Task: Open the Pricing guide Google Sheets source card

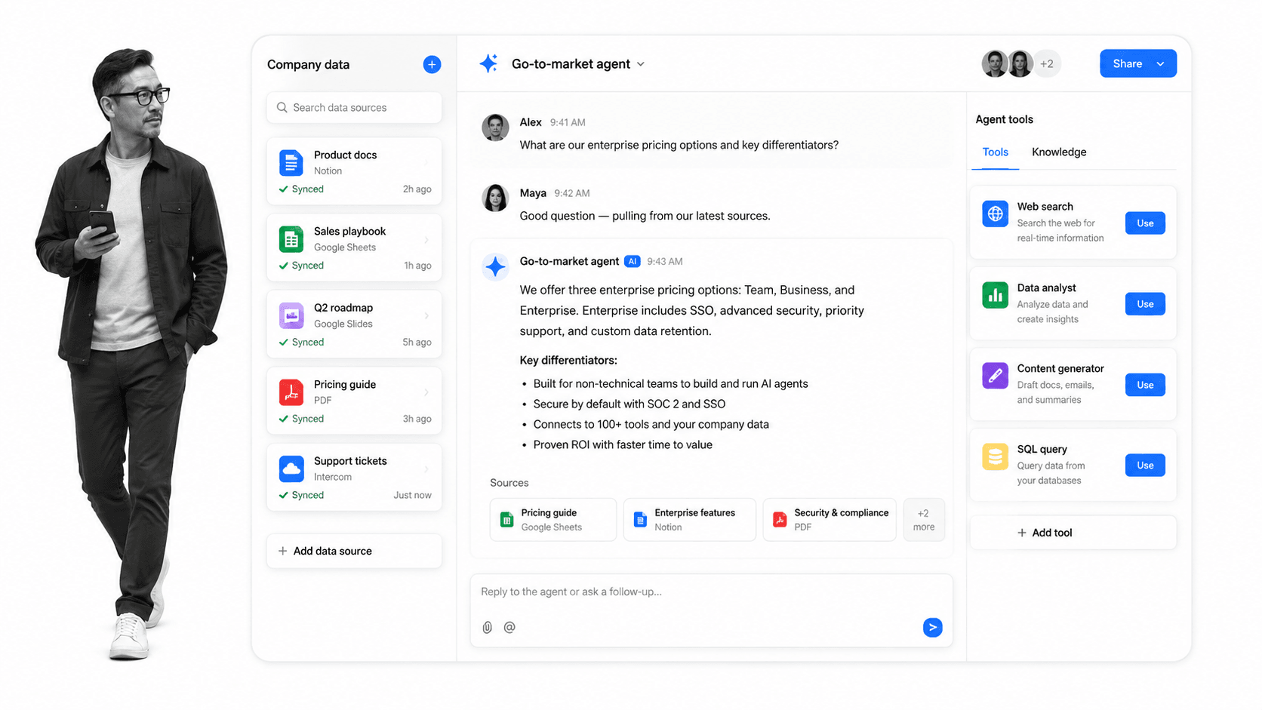Action: [553, 520]
